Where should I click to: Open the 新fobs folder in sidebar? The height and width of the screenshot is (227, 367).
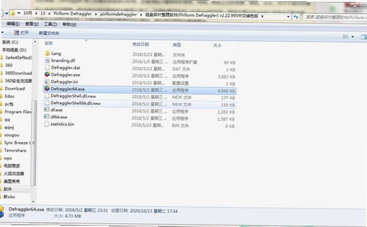[9, 197]
